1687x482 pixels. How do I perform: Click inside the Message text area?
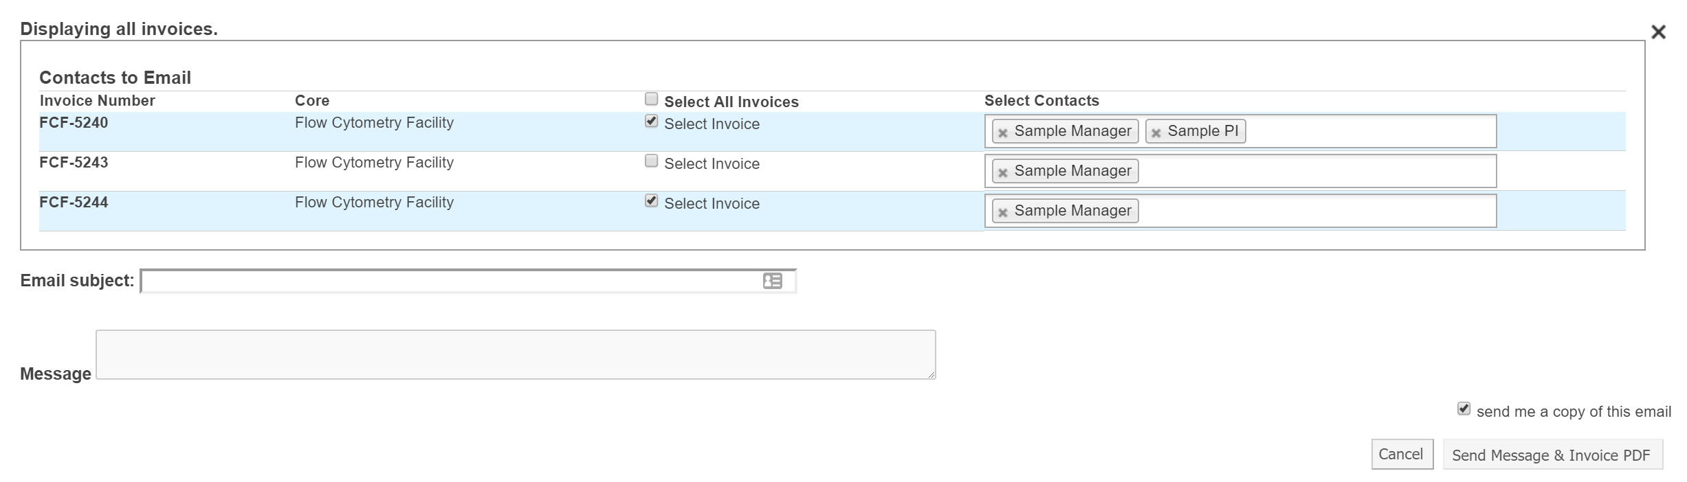[515, 354]
